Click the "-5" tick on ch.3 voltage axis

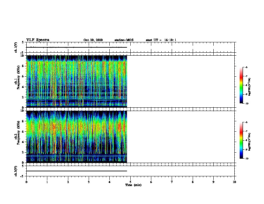(x=22, y=176)
